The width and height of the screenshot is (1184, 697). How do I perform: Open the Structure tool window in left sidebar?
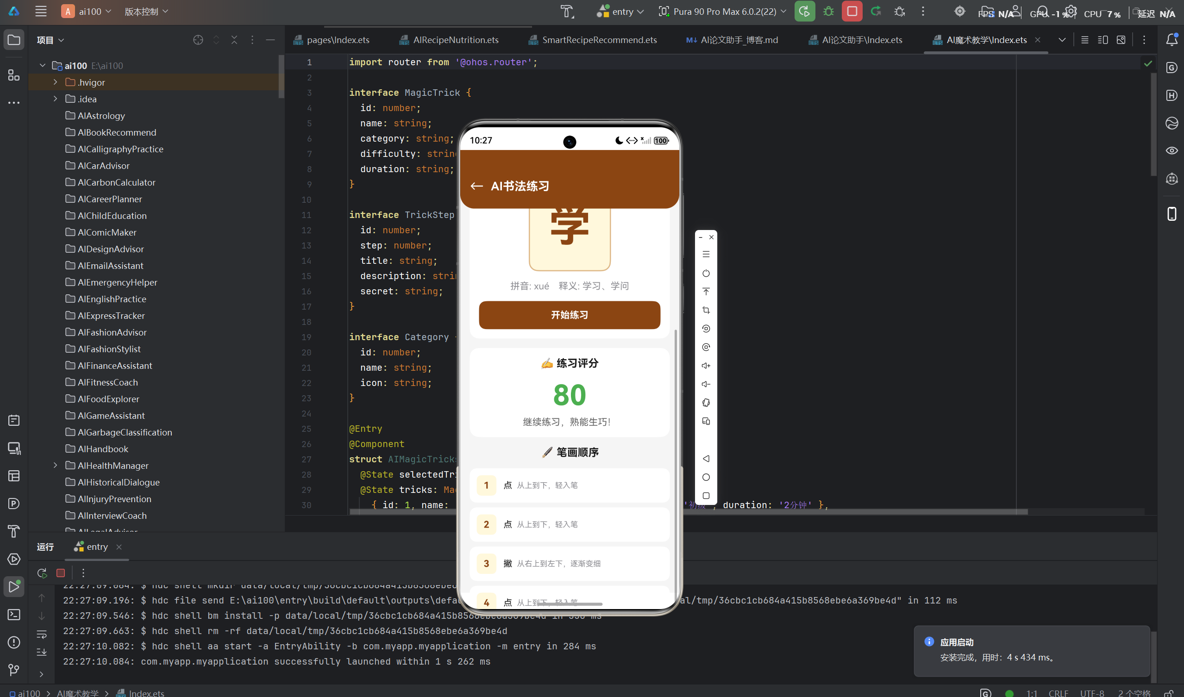(x=13, y=75)
